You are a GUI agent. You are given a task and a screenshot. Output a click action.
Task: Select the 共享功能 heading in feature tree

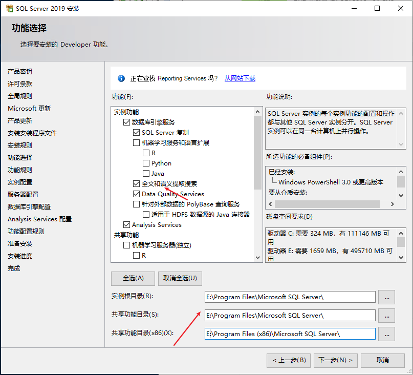pos(126,235)
